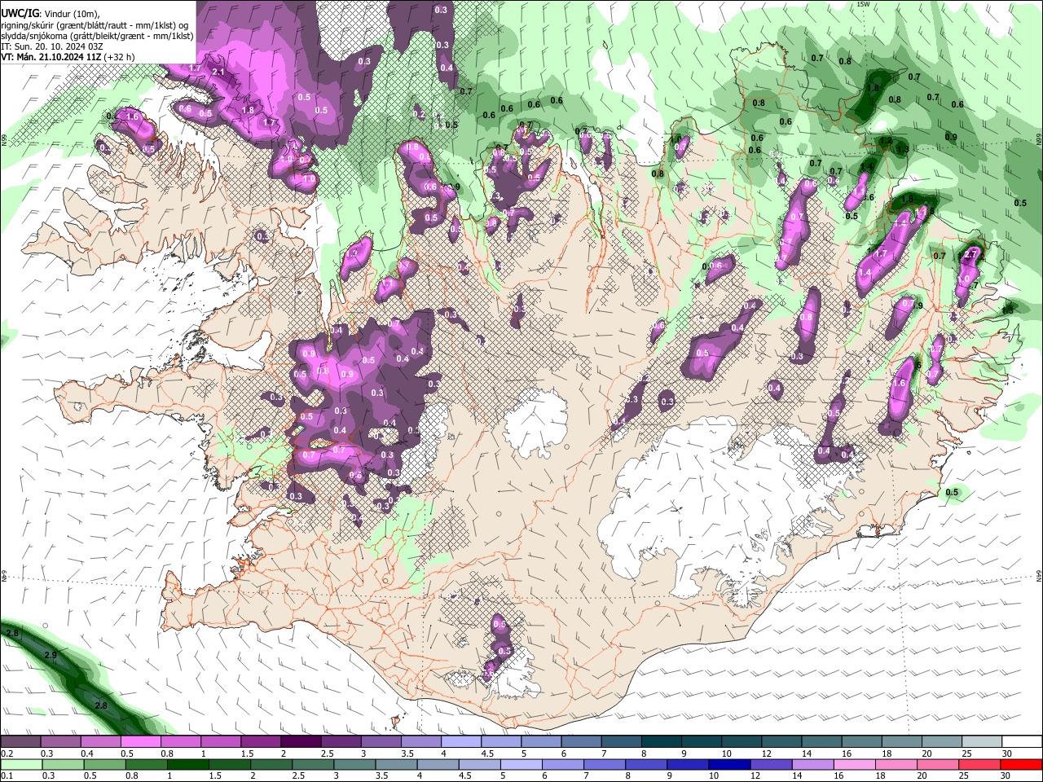Image resolution: width=1043 pixels, height=782 pixels.
Task: Click the light gray 25 snow swatch
Action: (x=982, y=742)
